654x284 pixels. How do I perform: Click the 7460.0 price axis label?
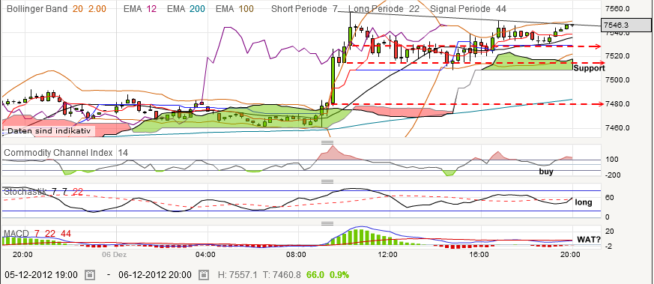coord(618,128)
